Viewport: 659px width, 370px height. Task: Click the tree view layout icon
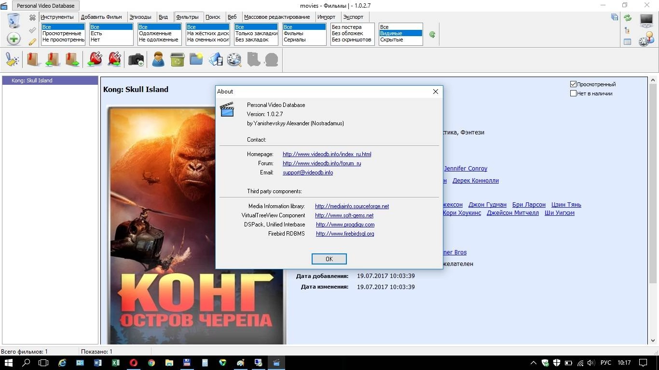[627, 30]
